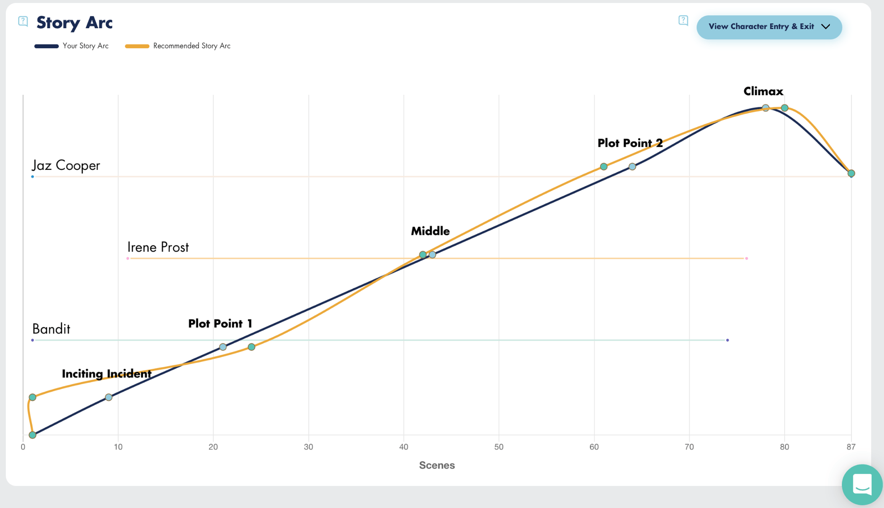Select the starting point at scene 1 baseline
This screenshot has height=508, width=884.
tap(33, 435)
